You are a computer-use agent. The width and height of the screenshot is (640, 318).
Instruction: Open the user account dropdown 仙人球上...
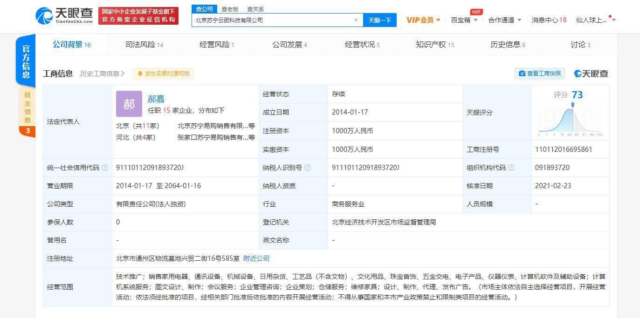pyautogui.click(x=596, y=20)
